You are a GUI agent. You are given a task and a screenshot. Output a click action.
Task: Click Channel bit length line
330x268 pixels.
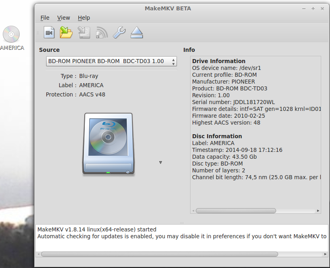pos(256,177)
